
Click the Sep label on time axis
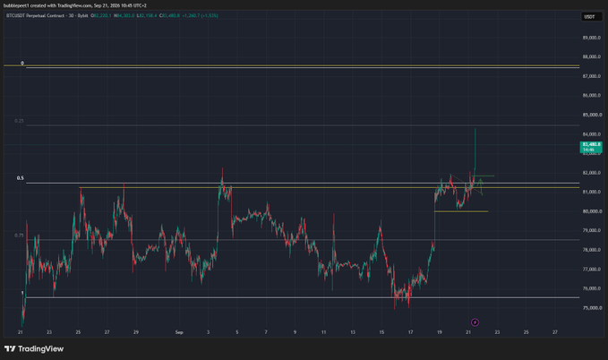179,332
